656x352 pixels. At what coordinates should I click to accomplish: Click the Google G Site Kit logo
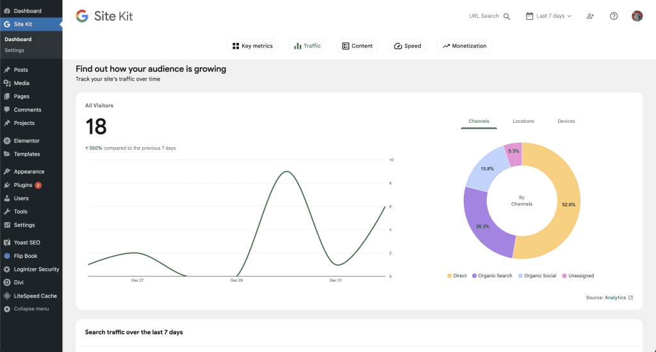(x=83, y=16)
